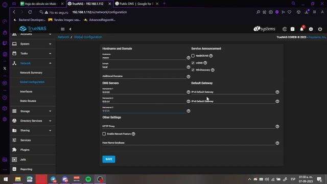Show help for IPv6 Default Gateway

point(277,101)
